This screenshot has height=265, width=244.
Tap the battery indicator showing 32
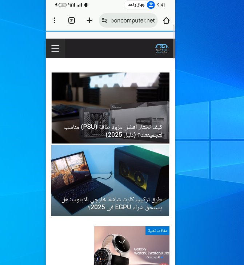[x=62, y=5]
